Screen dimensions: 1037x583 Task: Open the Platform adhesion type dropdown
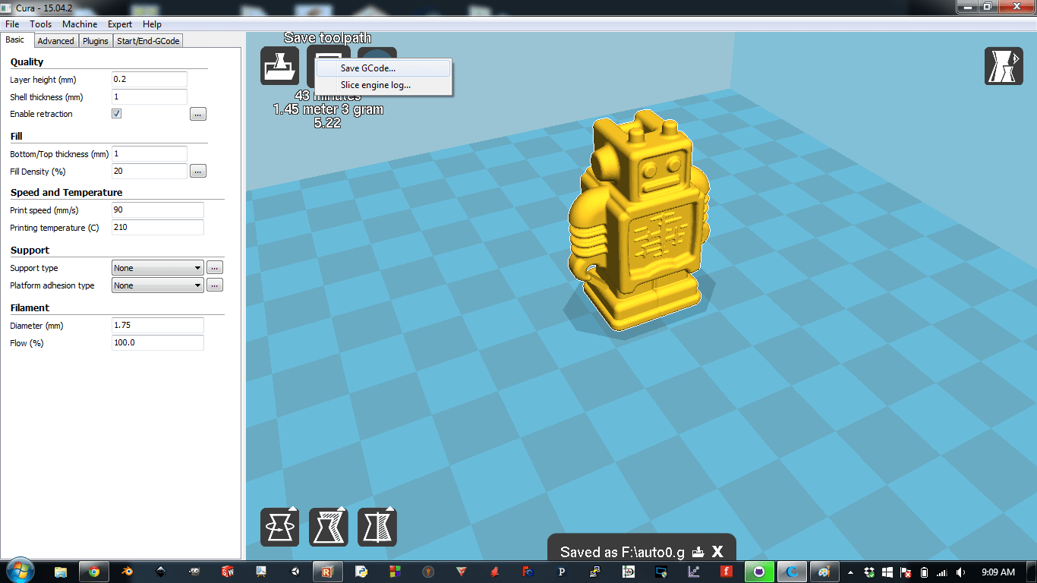click(x=158, y=285)
